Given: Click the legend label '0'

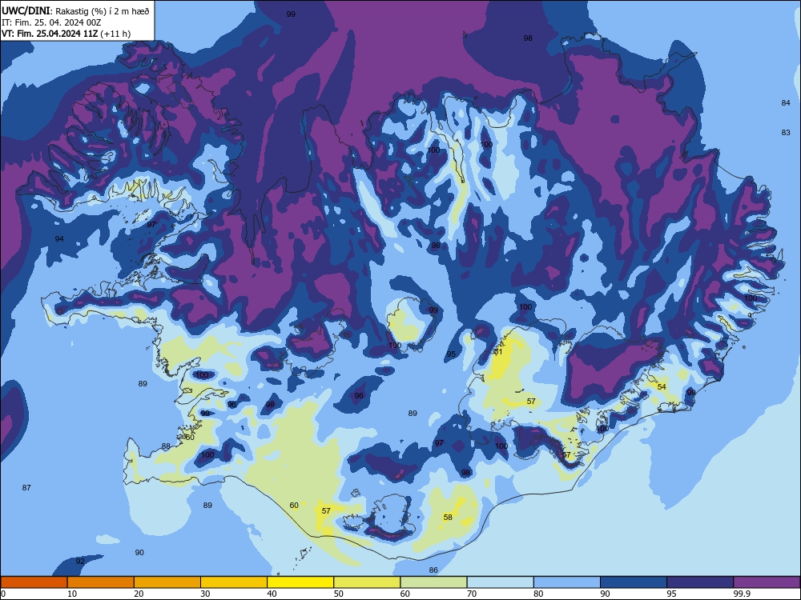Looking at the screenshot, I should tap(3, 594).
